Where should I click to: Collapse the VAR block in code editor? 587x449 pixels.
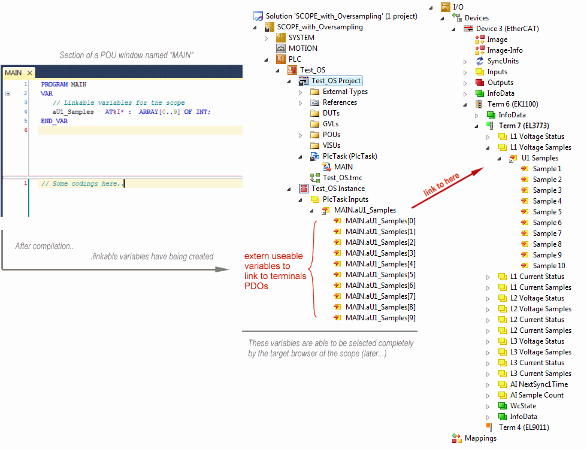click(8, 94)
